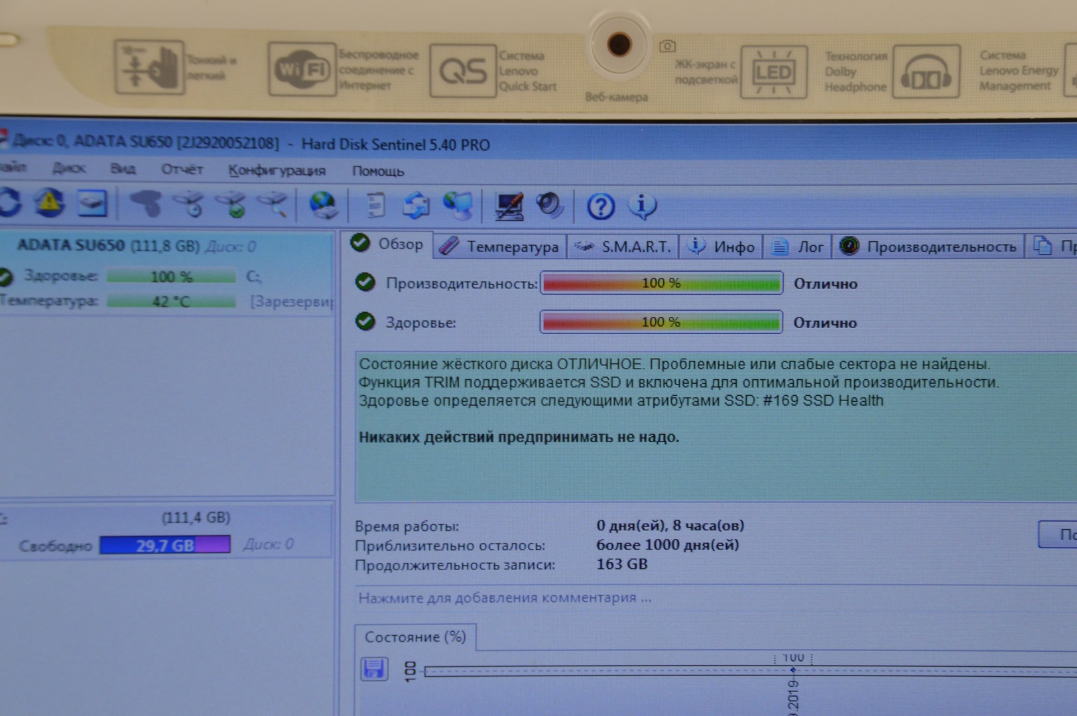
Task: Click the yellow warning triangle toolbar icon
Action: point(50,204)
